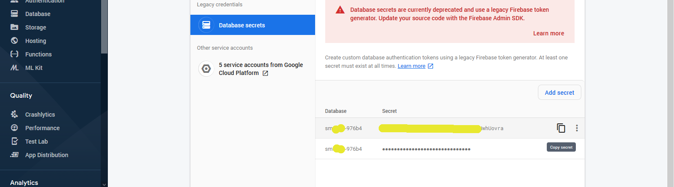This screenshot has width=674, height=187.
Task: Open the Storage section icon
Action: [x=14, y=27]
